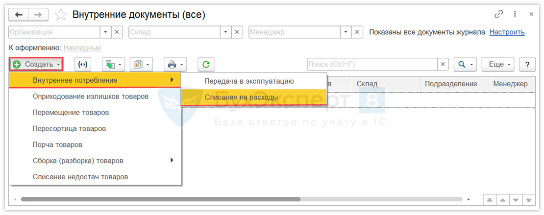This screenshot has width=544, height=215.
Task: Choose Порча товаров menu entry
Action: pyautogui.click(x=95, y=144)
